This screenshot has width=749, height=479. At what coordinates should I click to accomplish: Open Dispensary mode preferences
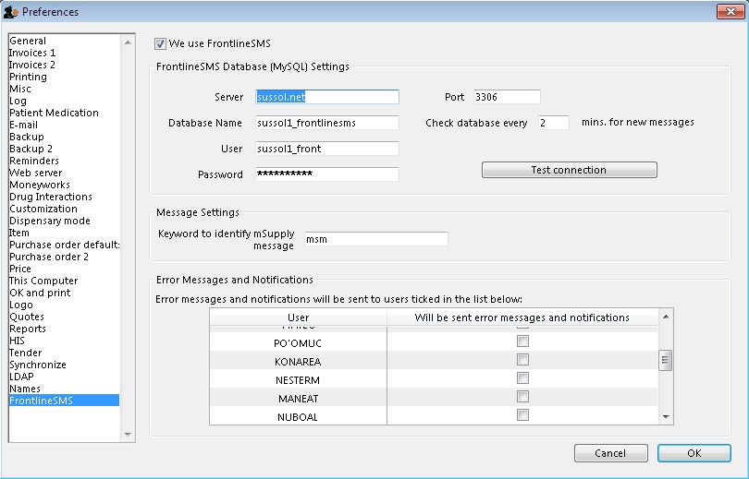(x=64, y=221)
